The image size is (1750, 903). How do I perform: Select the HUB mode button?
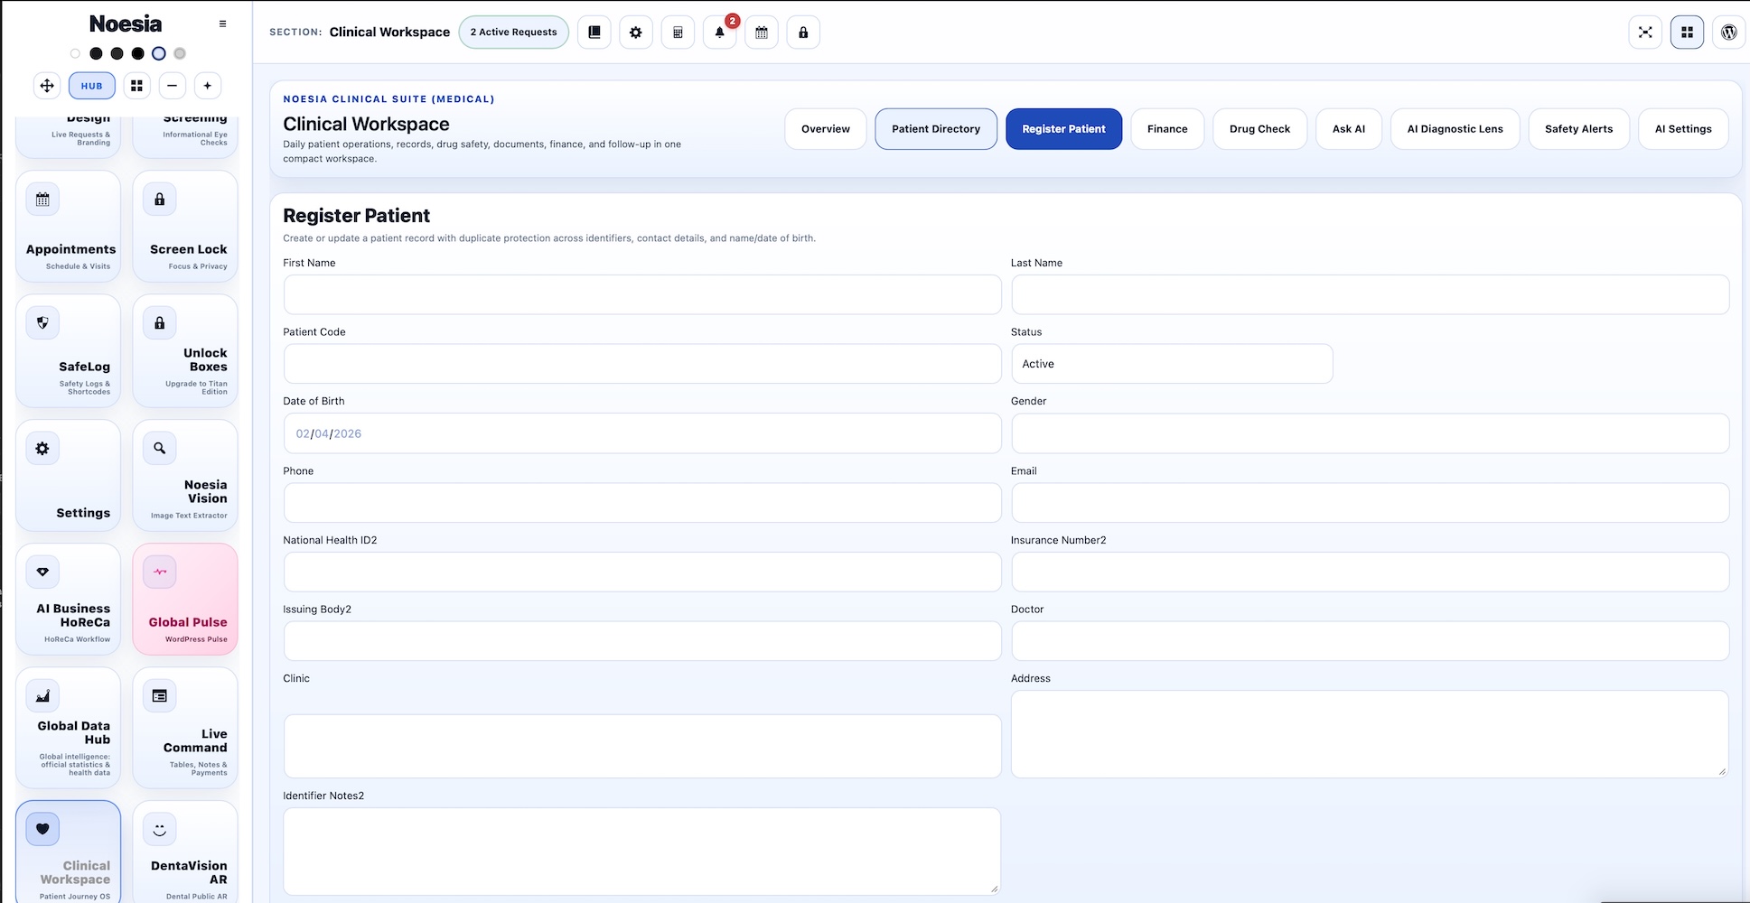[92, 86]
